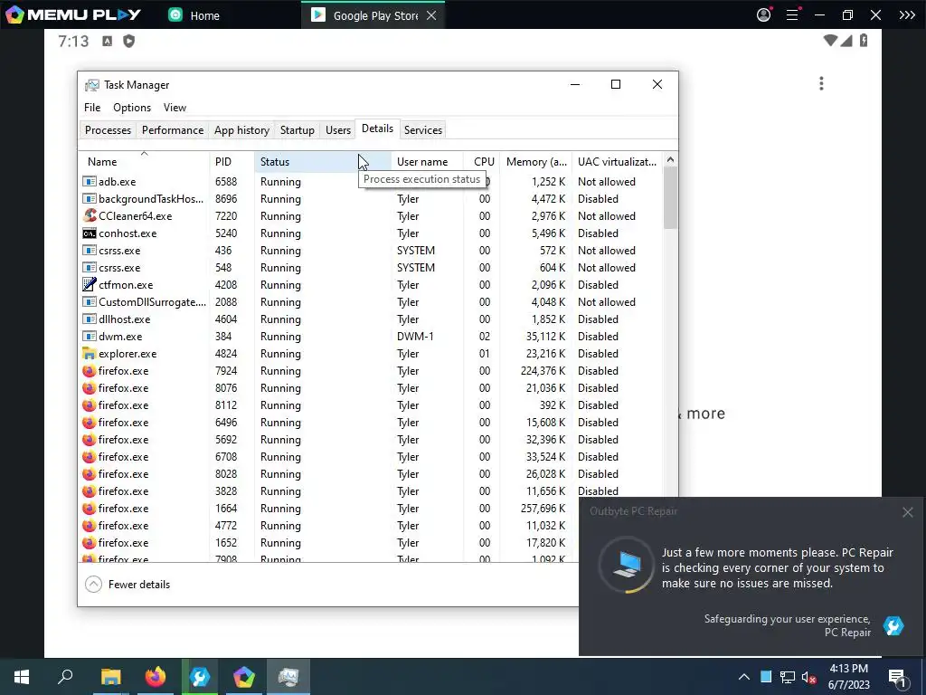Image resolution: width=926 pixels, height=695 pixels.
Task: Open the Windows notification center
Action: click(897, 677)
